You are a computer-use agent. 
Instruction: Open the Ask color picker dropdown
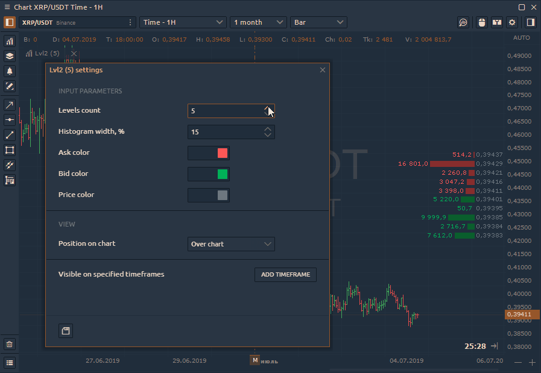(209, 153)
